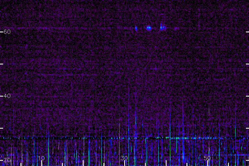249x166 pixels.
Task: Select the rightmost bright signal burst near 60
Action: (163, 27)
